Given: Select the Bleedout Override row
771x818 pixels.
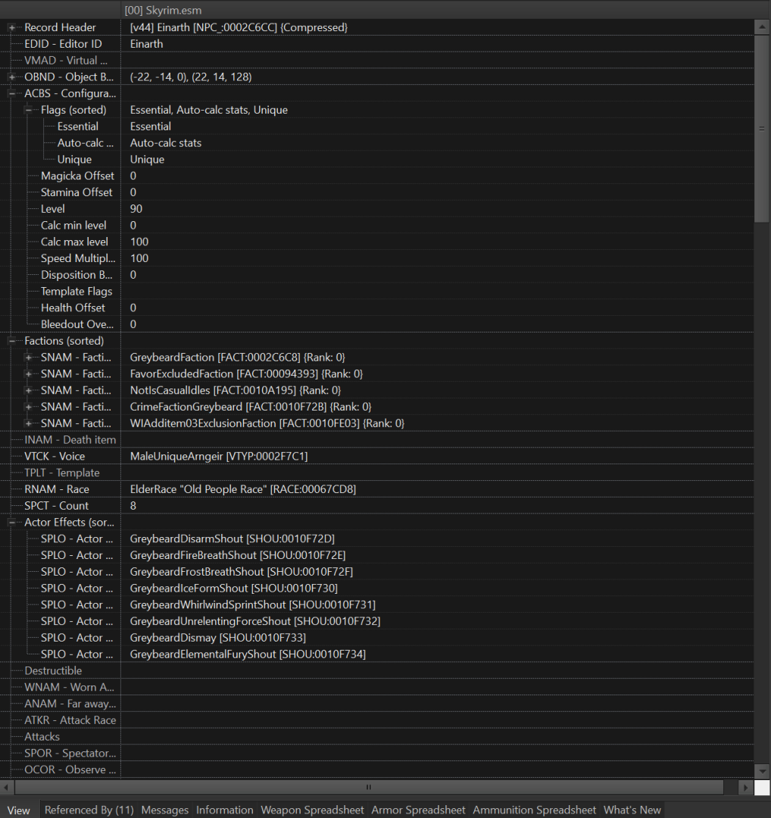Looking at the screenshot, I should [377, 324].
